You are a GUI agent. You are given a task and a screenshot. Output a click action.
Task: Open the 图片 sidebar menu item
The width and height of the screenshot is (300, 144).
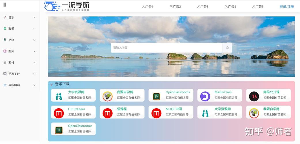coord(20,51)
